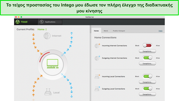The image size is (179, 101).
Task: Click Allow label for Outgoing Local Connections
Action: (158, 89)
